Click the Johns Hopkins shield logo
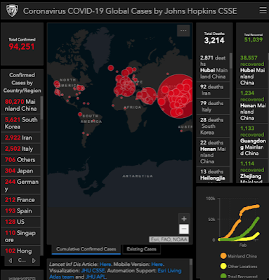Image resolution: width=269 pixels, height=280 pixels. [x=12, y=11]
